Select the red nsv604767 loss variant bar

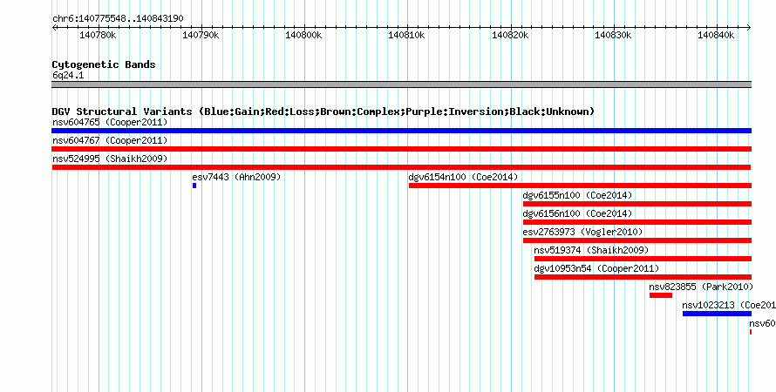[401, 149]
